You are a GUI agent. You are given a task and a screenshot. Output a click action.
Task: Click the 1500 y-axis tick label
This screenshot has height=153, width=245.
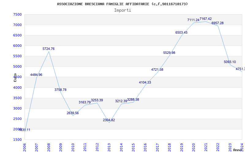[17, 140]
